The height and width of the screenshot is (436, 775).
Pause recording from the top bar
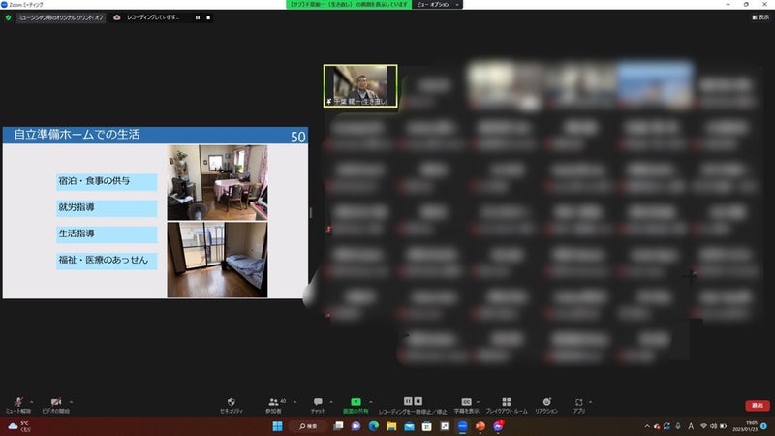coord(198,17)
